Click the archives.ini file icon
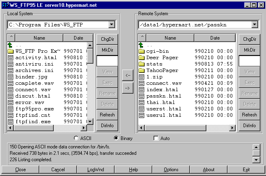Viewport: 266px width, 176px height. coord(10,70)
